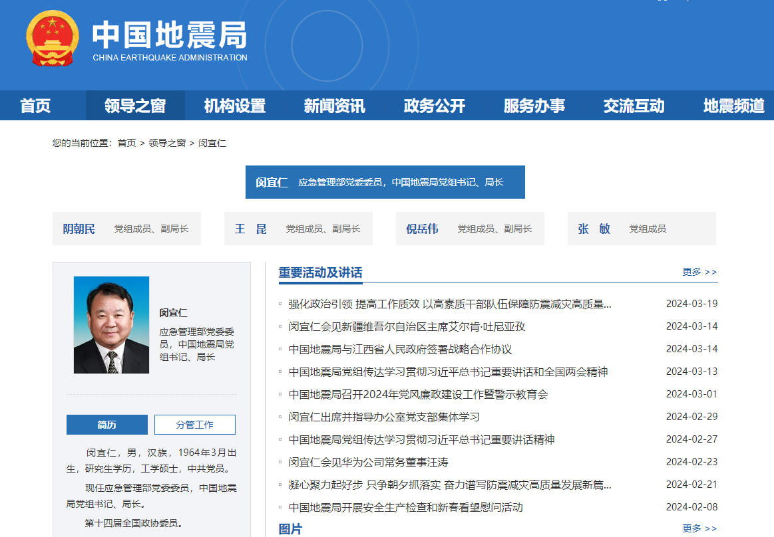
Task: Open article 凝心聚力起好步 只争朝夕抓落实
Action: click(x=450, y=484)
